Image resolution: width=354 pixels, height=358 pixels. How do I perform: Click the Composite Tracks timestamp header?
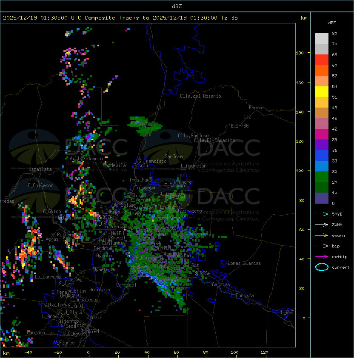click(x=120, y=18)
